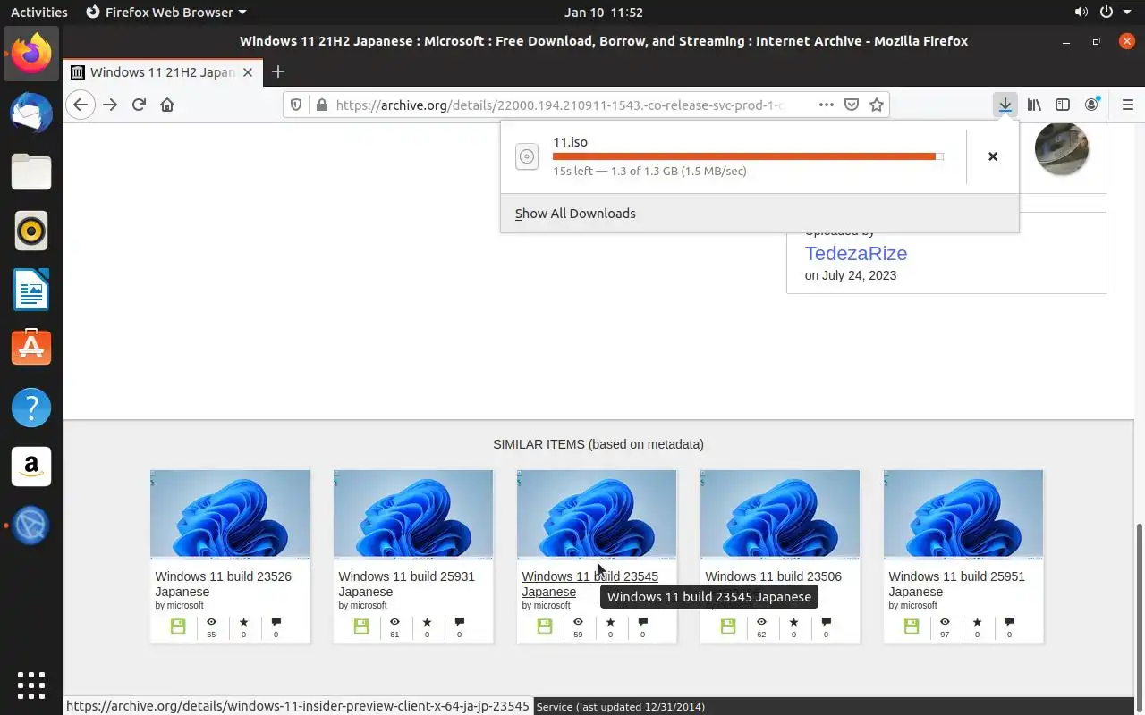This screenshot has width=1145, height=715.
Task: Open Windows 11 build 23526 Japanese title link
Action: tap(224, 584)
